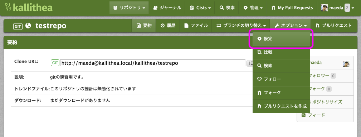The height and width of the screenshot is (137, 361).
Task: Click the branch switch arrows icon
Action: (219, 26)
